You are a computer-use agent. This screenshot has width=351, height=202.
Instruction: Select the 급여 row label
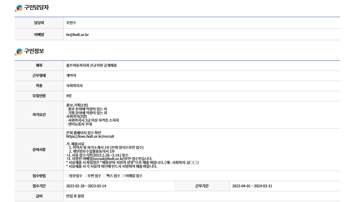pos(39,196)
